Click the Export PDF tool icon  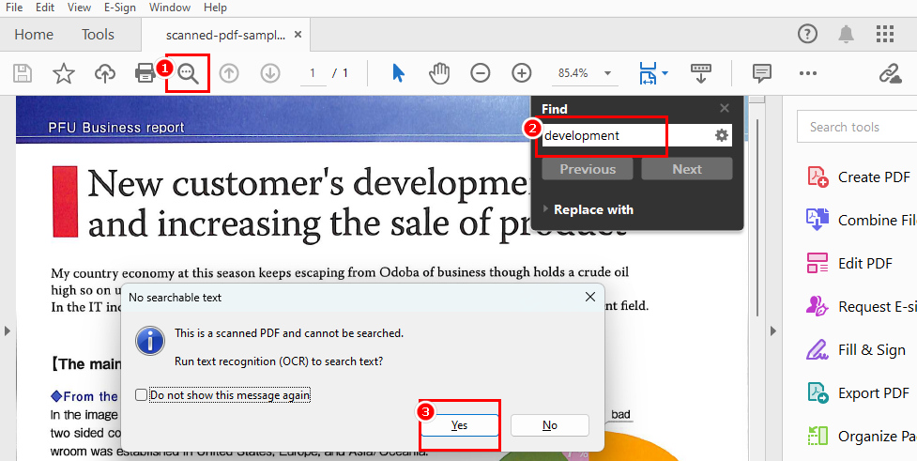(818, 392)
